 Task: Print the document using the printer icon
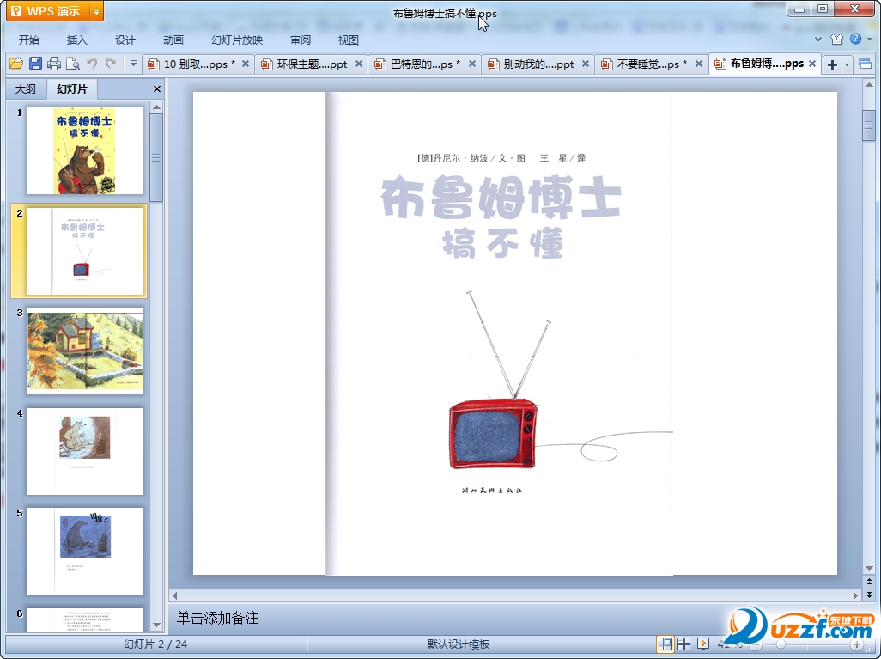click(54, 64)
